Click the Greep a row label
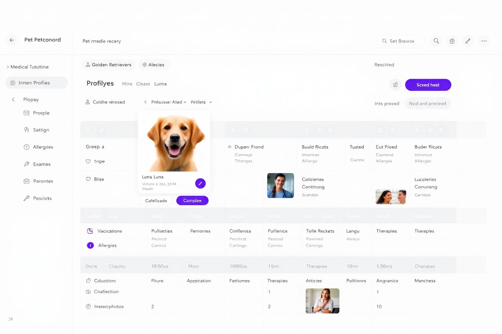 point(95,147)
